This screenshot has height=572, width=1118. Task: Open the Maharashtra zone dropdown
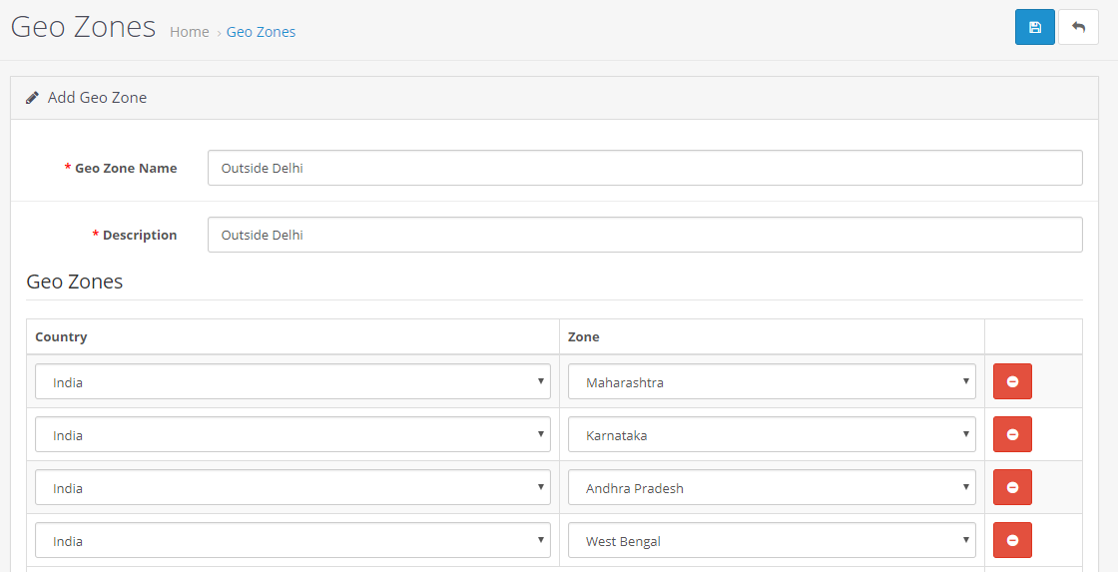(772, 381)
